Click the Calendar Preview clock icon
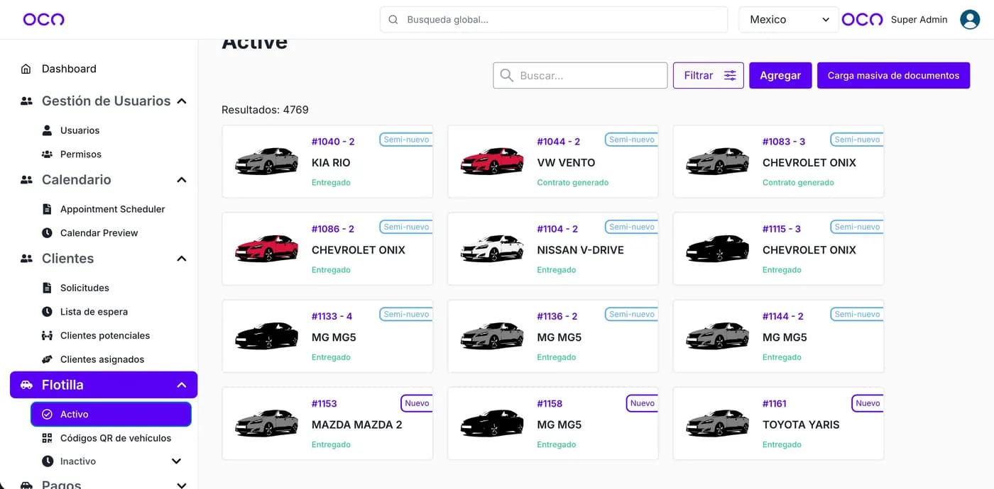 pyautogui.click(x=47, y=232)
